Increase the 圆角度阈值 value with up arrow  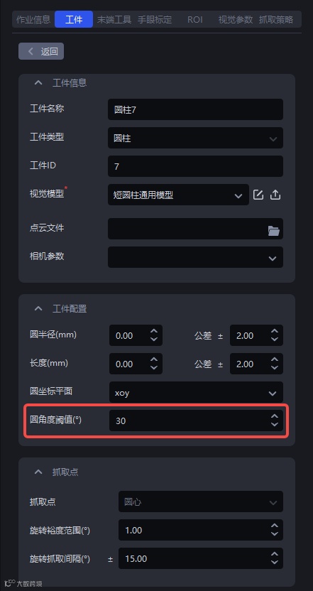[x=275, y=416]
